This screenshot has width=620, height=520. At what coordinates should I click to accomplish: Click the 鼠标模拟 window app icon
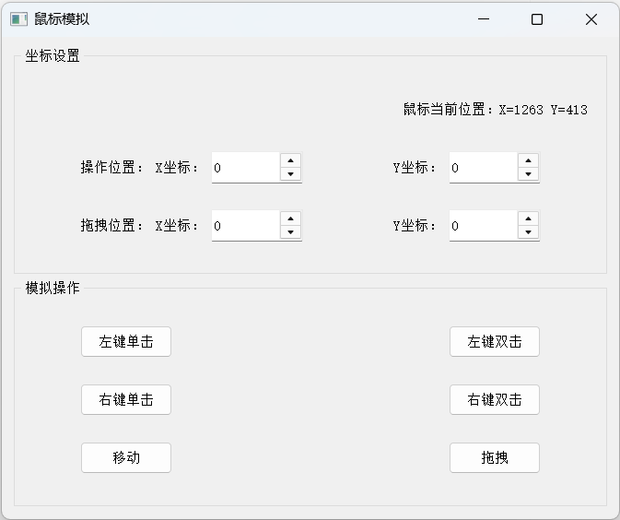[18, 19]
